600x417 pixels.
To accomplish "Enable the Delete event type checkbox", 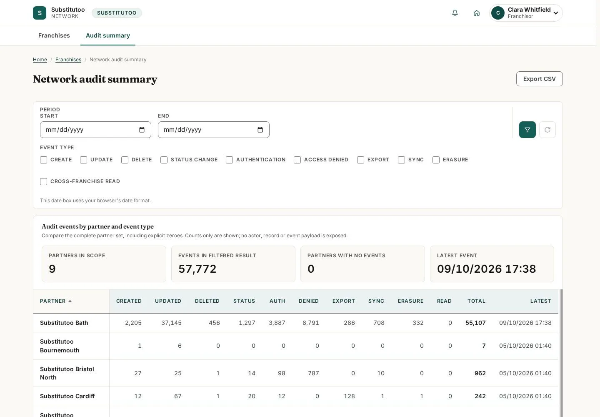I will click(x=125, y=160).
